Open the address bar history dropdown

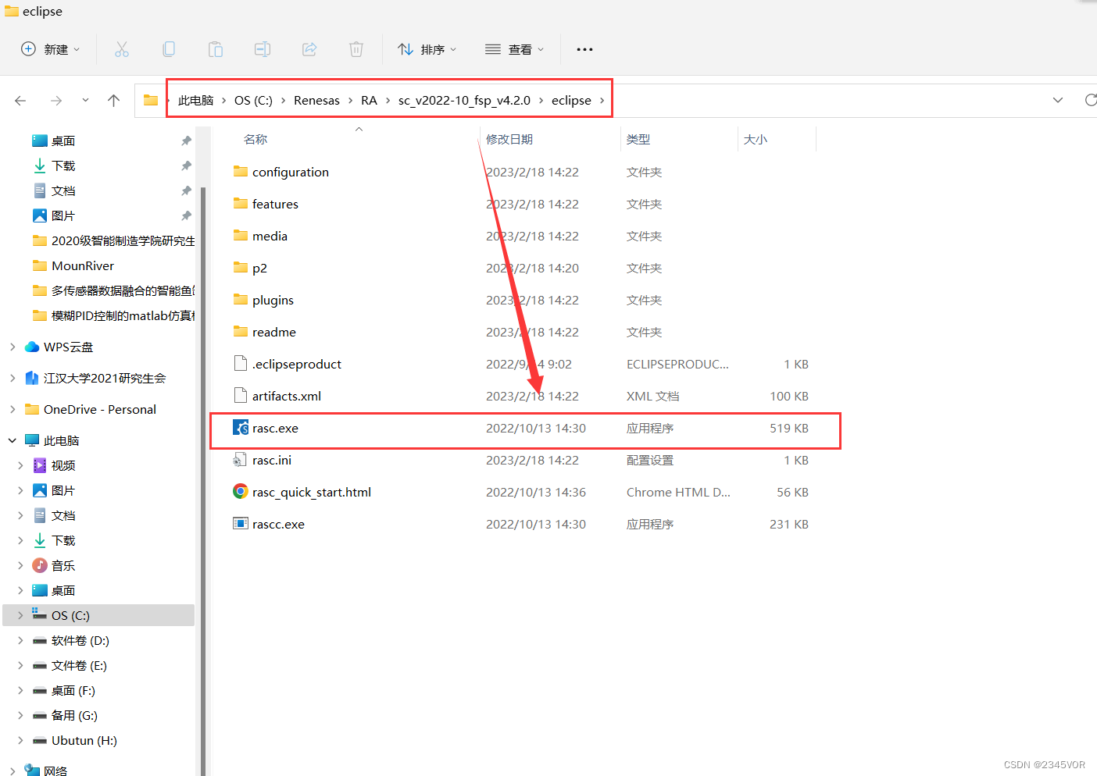tap(1058, 100)
